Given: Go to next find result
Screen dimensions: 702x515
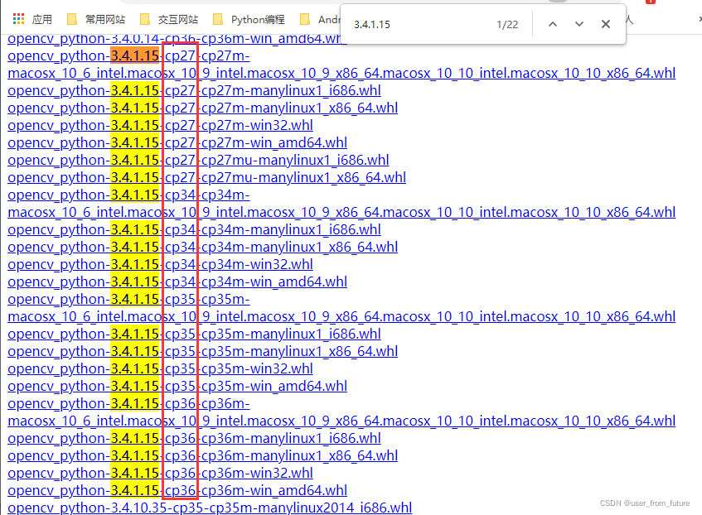Looking at the screenshot, I should 579,24.
